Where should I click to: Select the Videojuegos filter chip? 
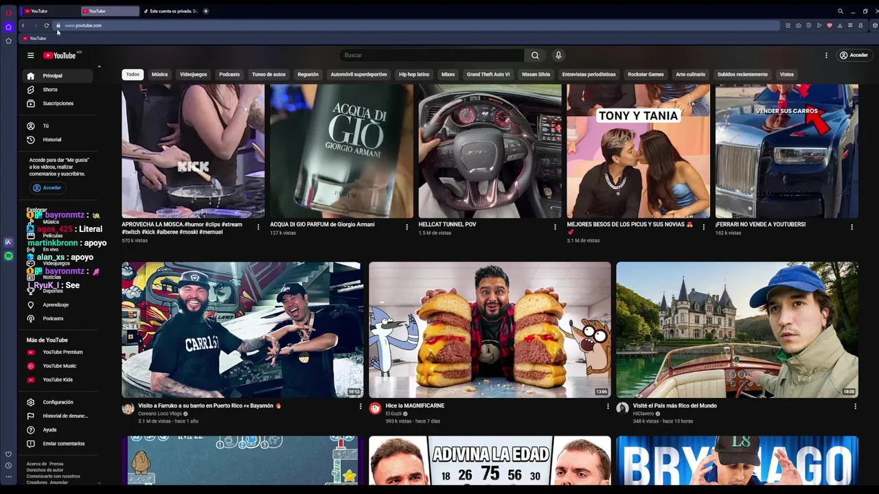(x=193, y=74)
